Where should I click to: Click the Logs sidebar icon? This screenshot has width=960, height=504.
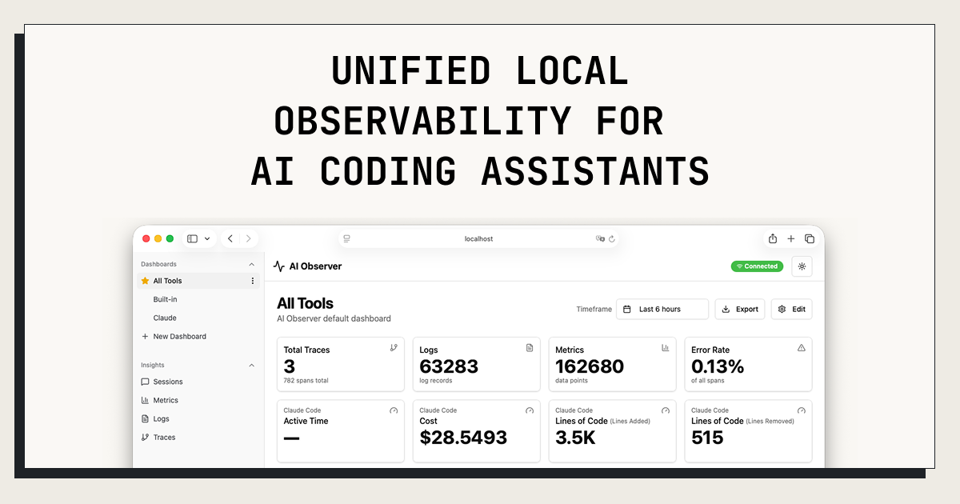point(144,418)
